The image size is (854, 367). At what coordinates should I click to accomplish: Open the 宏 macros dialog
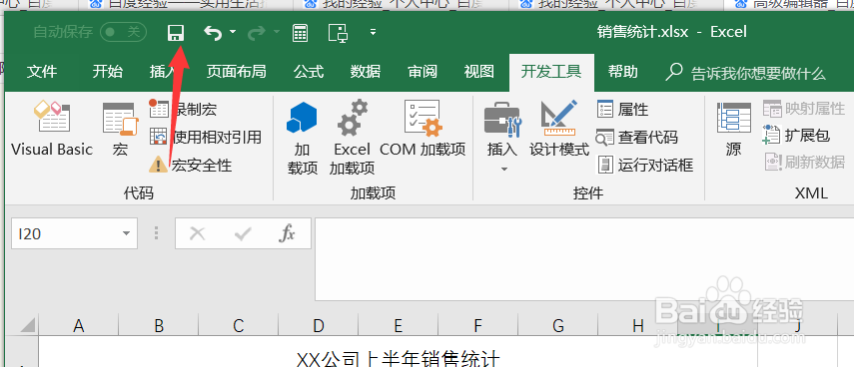click(x=121, y=129)
